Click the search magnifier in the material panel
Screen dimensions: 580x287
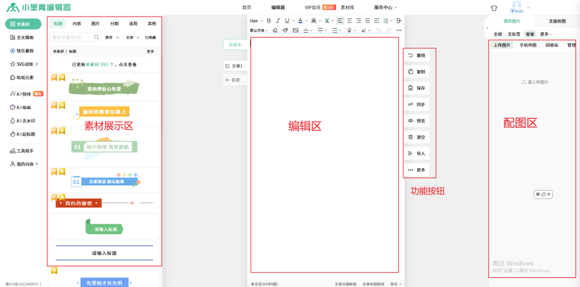pos(97,38)
